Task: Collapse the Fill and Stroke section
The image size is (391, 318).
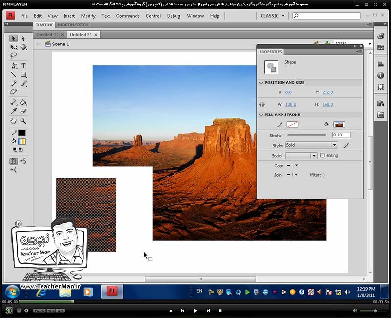Action: tap(261, 115)
